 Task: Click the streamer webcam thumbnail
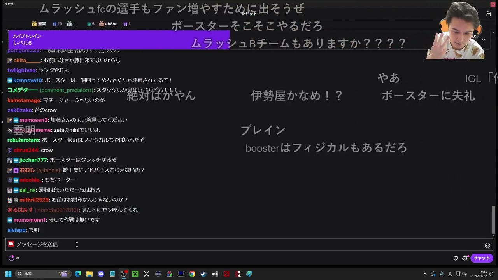456,30
